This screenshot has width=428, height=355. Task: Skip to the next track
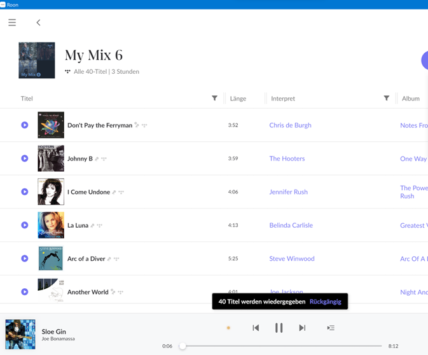[x=302, y=328]
